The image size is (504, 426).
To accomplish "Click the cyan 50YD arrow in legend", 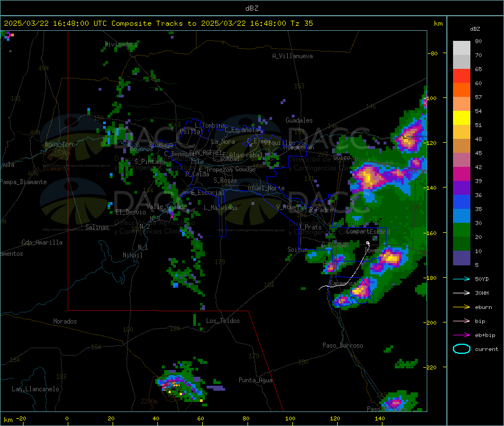I will (461, 279).
